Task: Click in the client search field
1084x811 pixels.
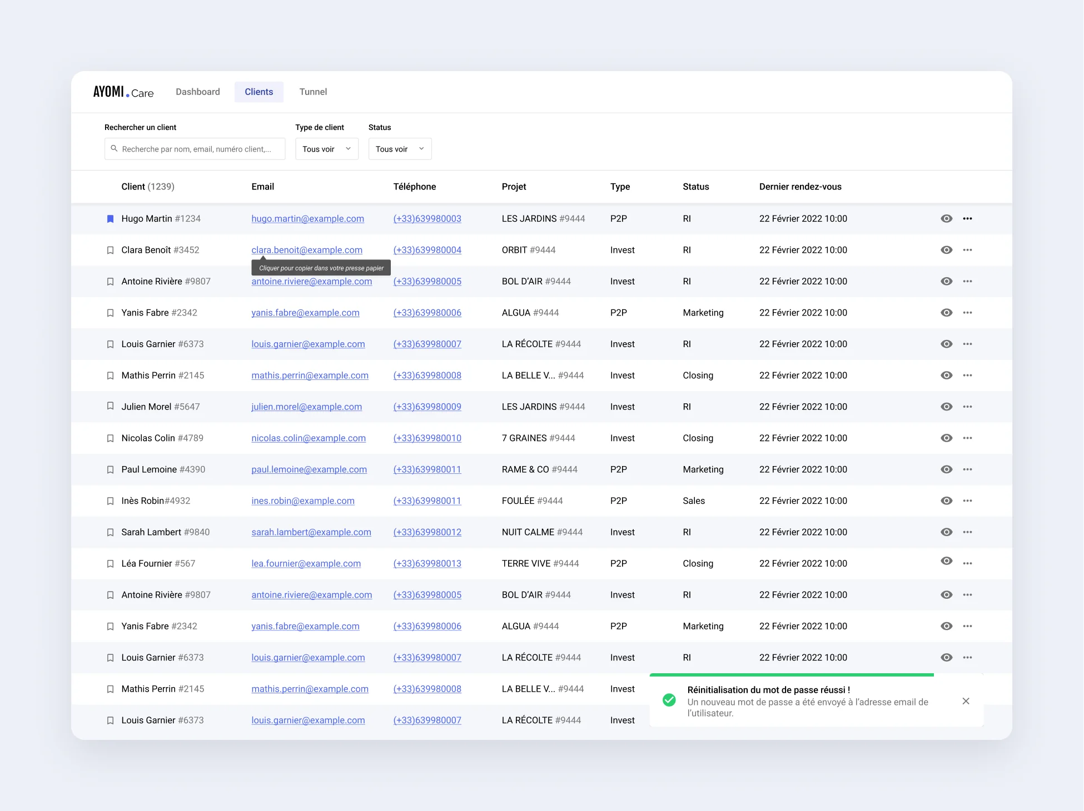Action: click(x=195, y=149)
